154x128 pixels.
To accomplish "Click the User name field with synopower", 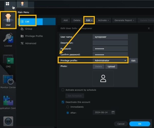I will [x=110, y=37].
